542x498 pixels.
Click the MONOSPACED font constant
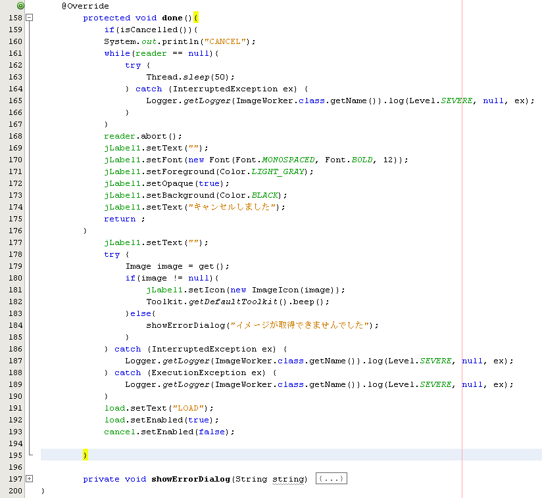[x=288, y=160]
